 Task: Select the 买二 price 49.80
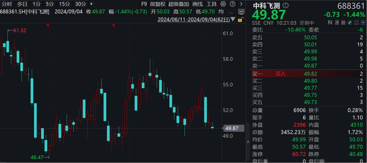pyautogui.click(x=310, y=81)
